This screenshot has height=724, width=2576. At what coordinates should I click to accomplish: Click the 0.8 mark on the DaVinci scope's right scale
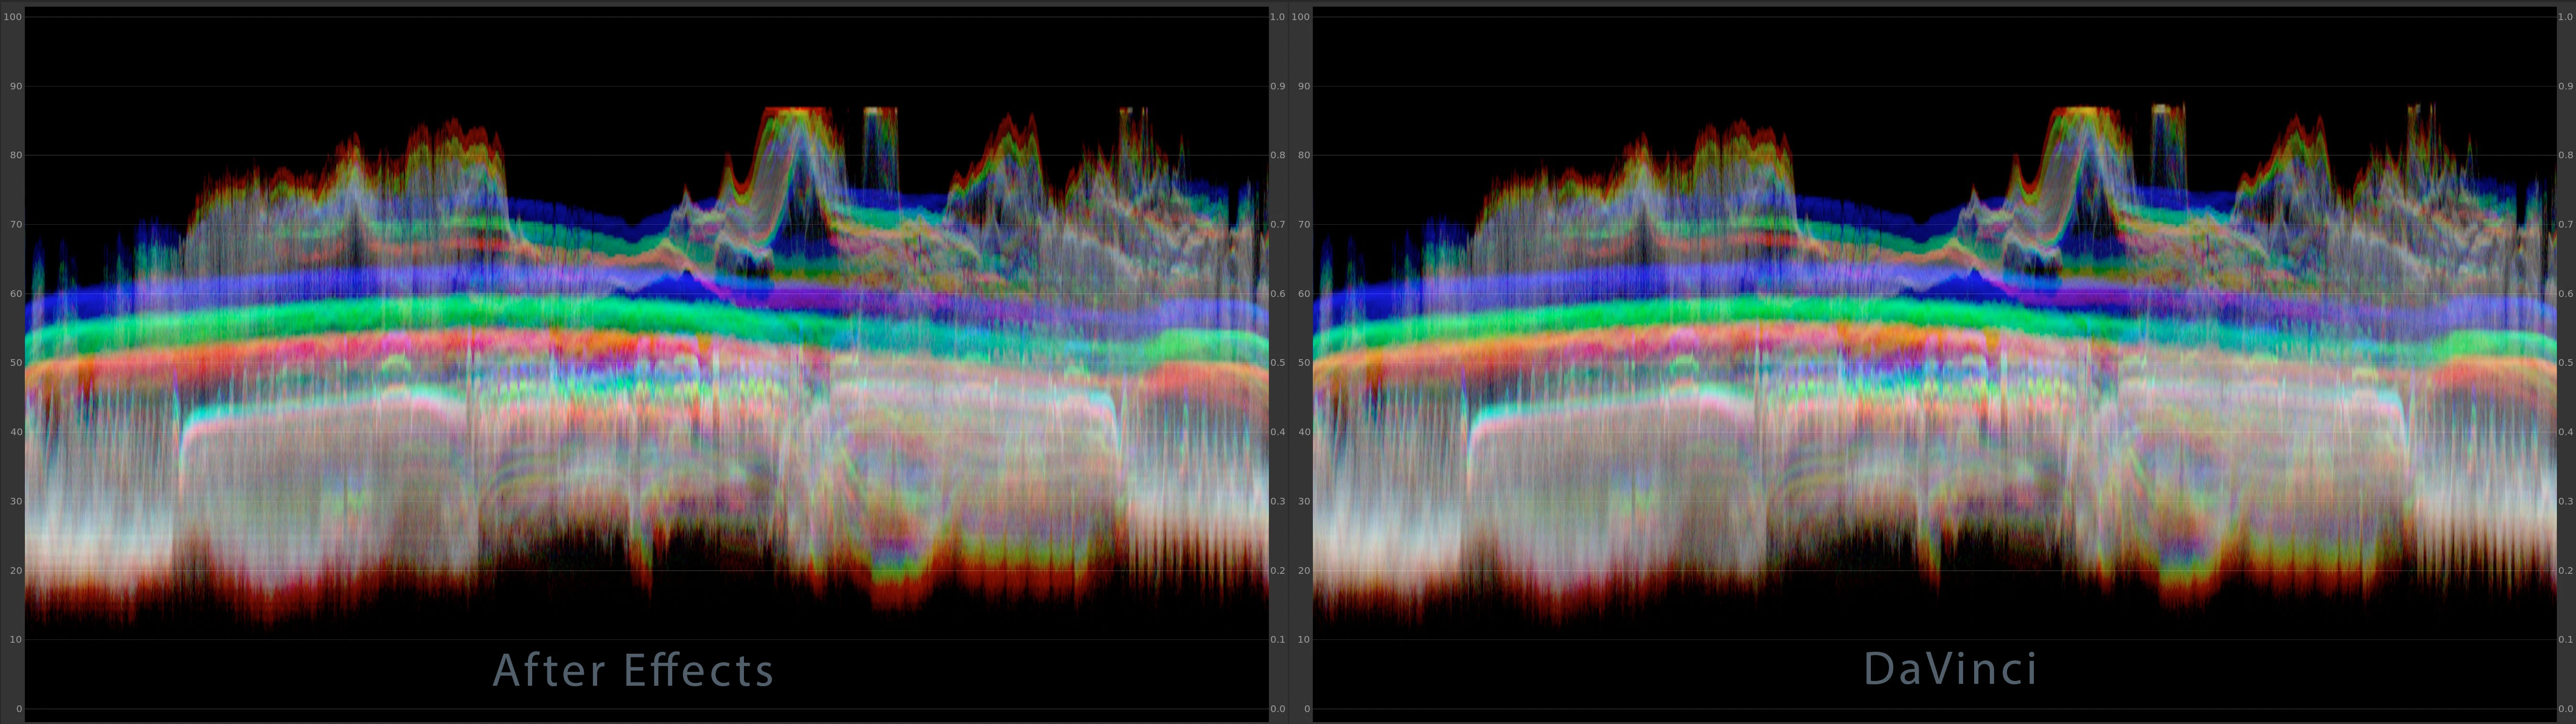point(2565,155)
